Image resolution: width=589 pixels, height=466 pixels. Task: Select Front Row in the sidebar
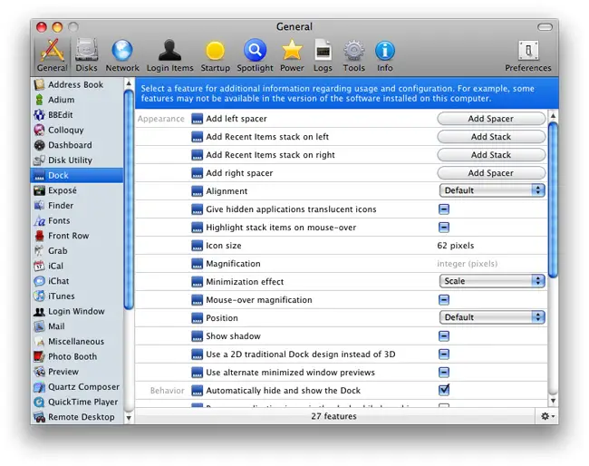coord(77,236)
